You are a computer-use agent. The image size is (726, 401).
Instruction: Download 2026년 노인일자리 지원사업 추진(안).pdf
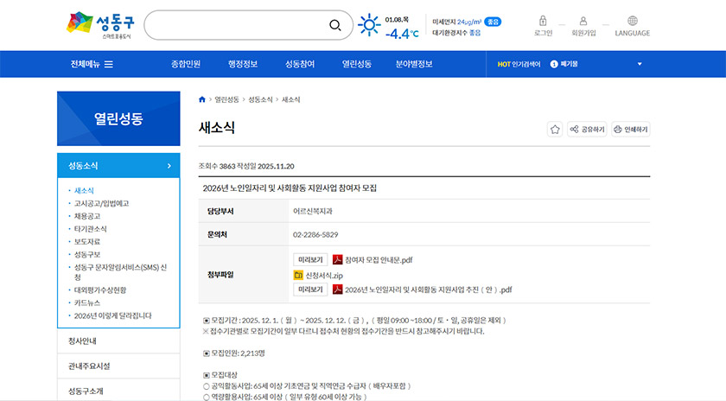click(429, 290)
